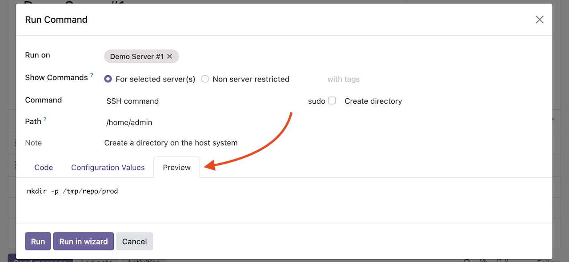
Task: Remove the Demo Server #1 tag
Action: point(170,56)
